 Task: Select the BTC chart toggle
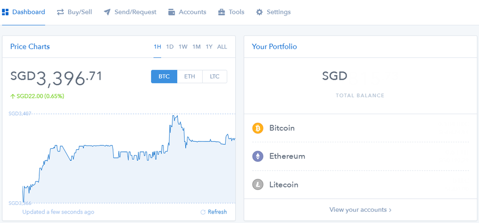point(164,76)
